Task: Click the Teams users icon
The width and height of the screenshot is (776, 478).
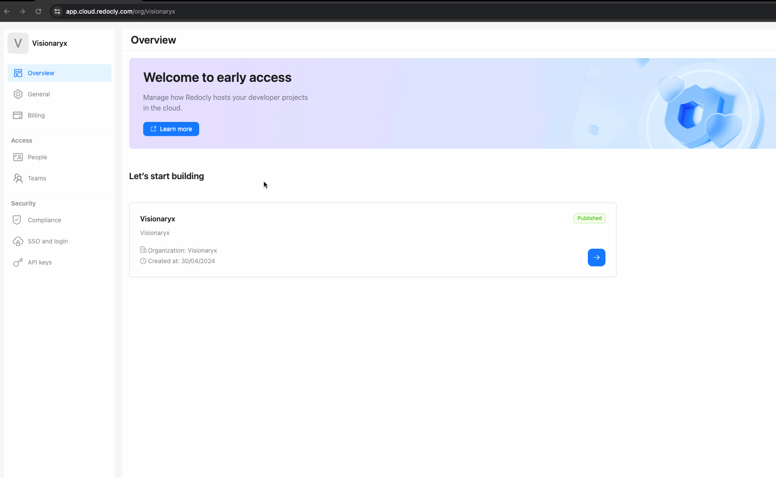Action: (x=18, y=178)
